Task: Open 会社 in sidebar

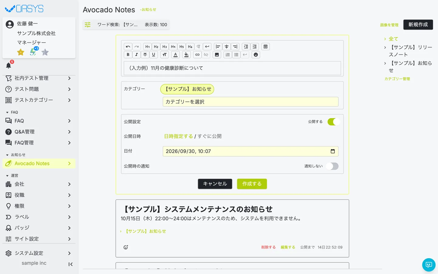Action: pos(39,184)
